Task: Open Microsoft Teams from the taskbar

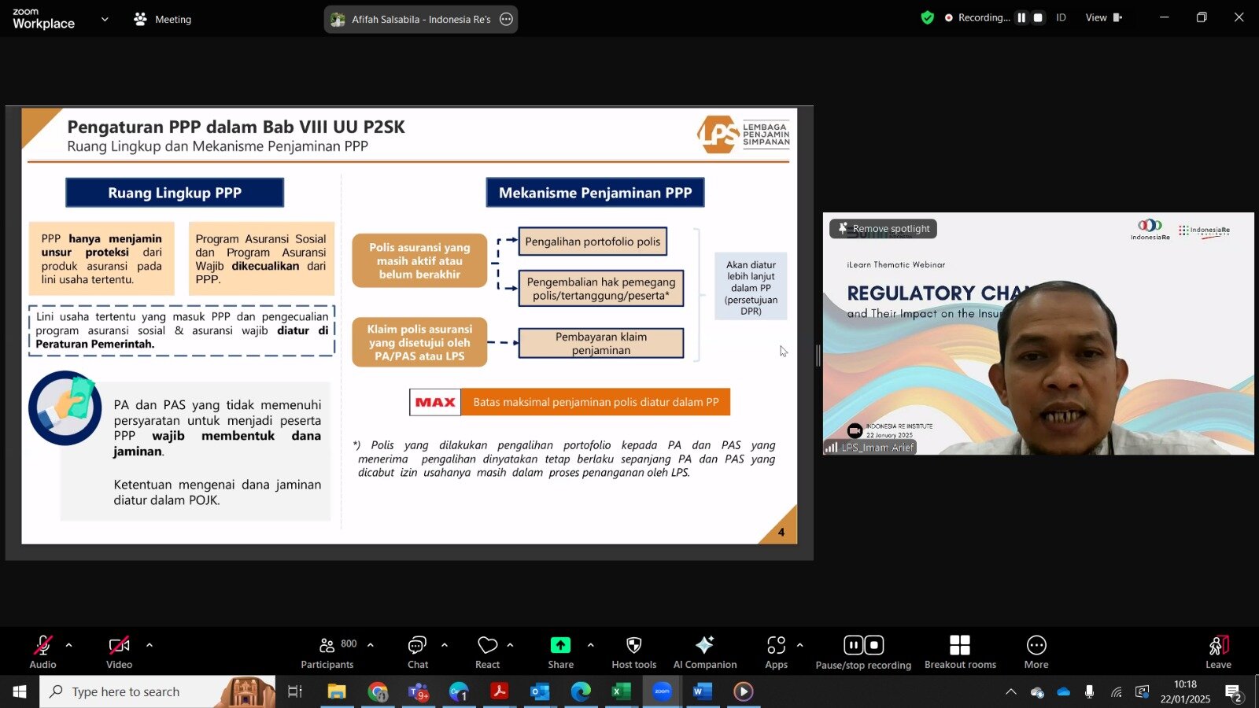Action: pyautogui.click(x=418, y=691)
